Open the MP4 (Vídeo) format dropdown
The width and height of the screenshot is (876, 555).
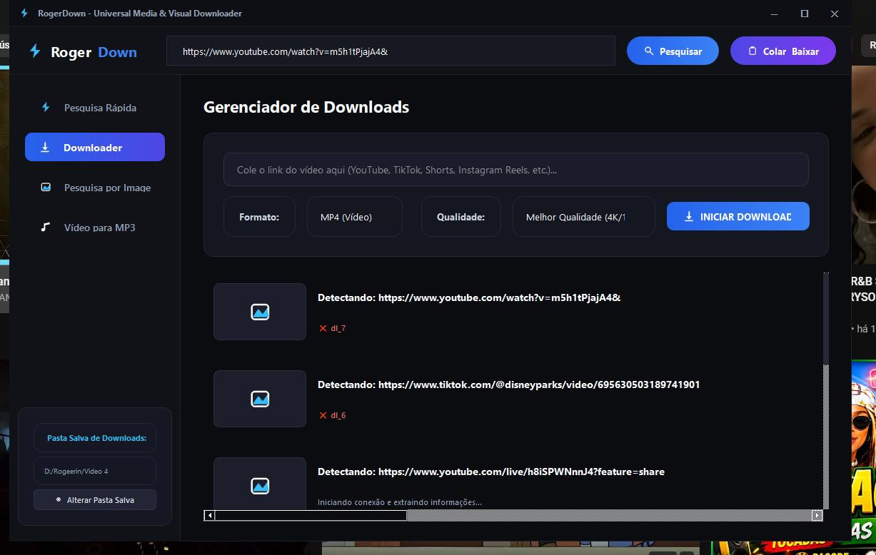pyautogui.click(x=355, y=216)
